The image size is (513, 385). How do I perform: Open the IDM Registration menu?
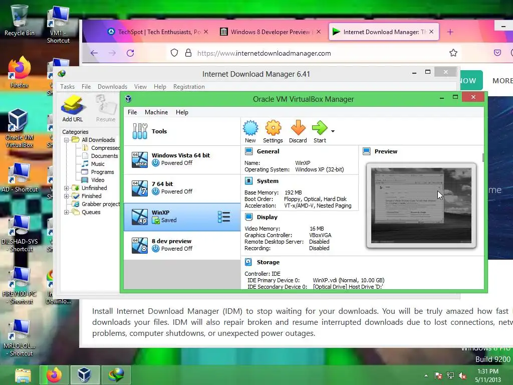click(x=189, y=87)
